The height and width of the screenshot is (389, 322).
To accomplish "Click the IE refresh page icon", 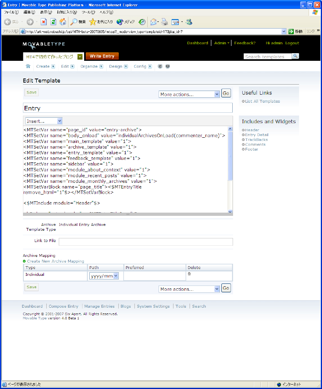I will (53, 22).
